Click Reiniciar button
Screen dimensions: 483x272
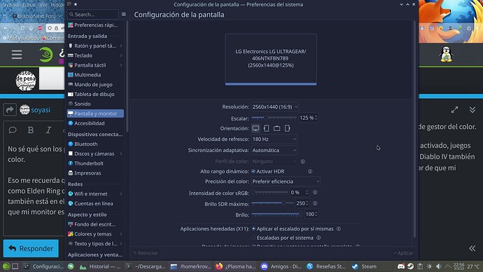pyautogui.click(x=146, y=253)
